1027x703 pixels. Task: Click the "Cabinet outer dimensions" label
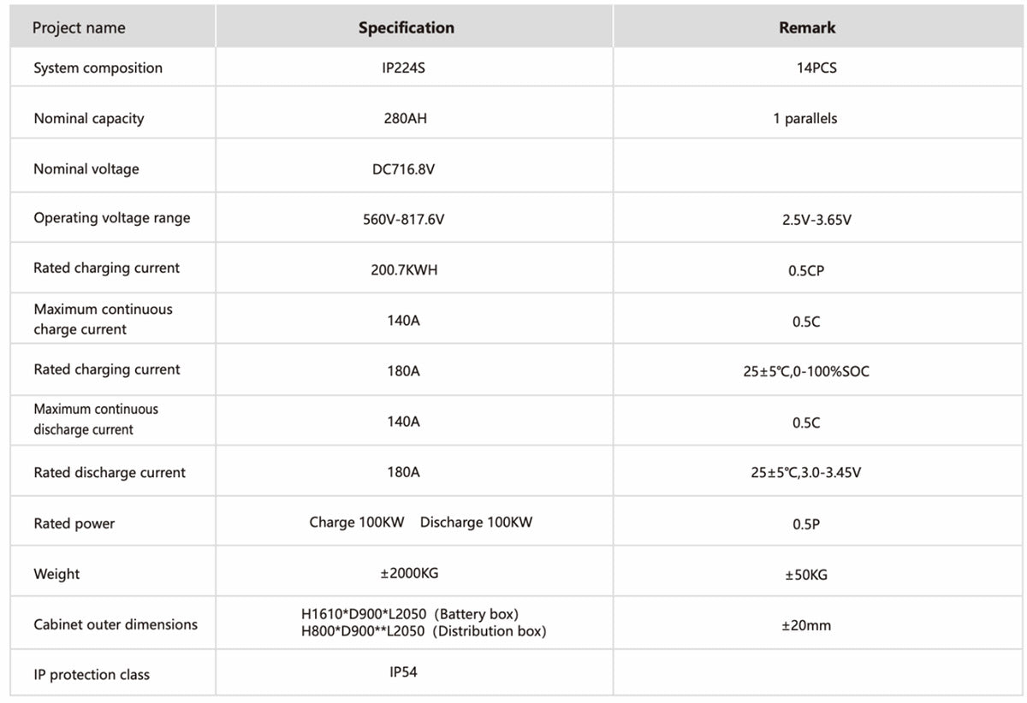(116, 625)
